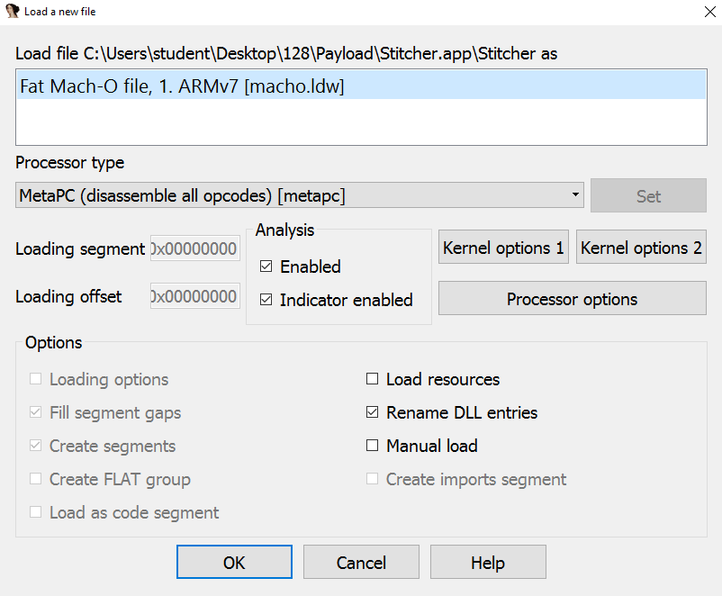This screenshot has width=722, height=596.
Task: Open Kernel options 1
Action: (x=503, y=248)
